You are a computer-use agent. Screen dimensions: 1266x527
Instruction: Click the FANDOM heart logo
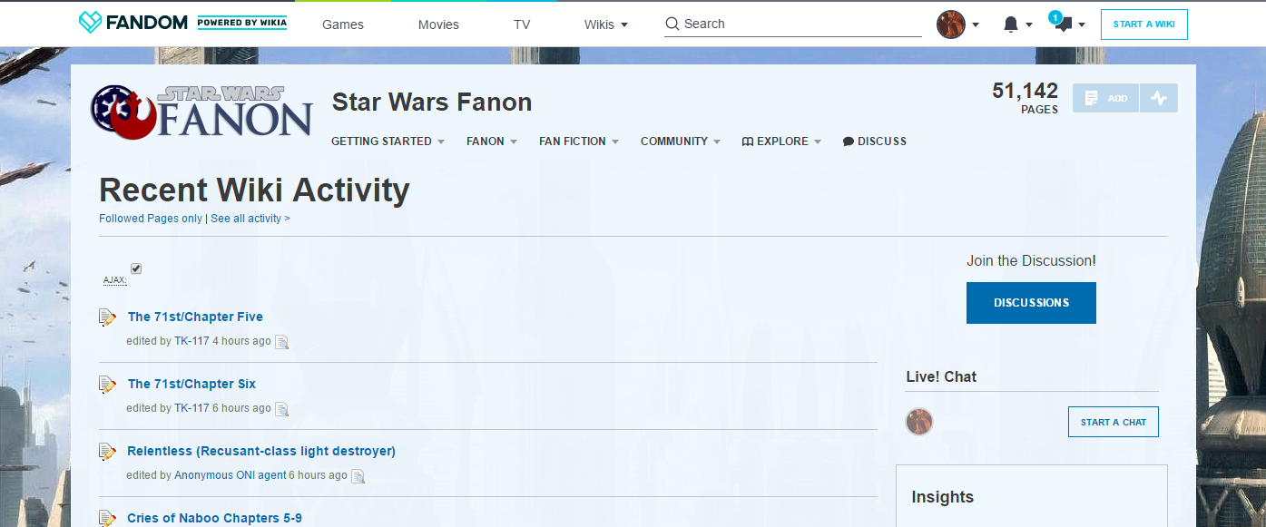tap(90, 23)
